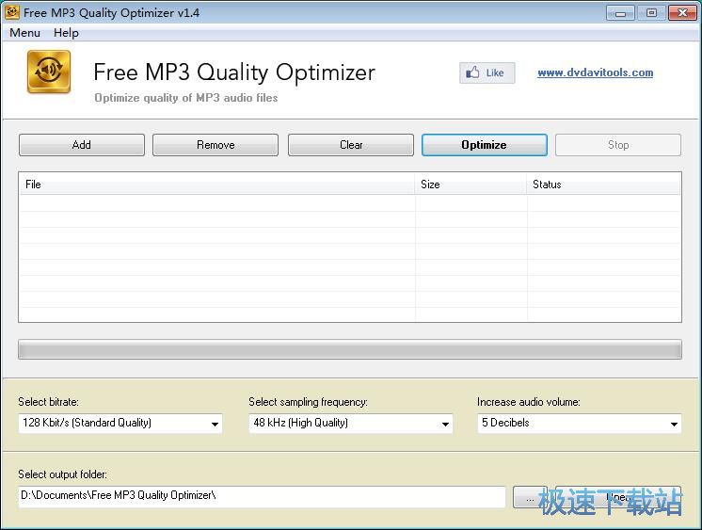
Task: Click the output folder path field
Action: (262, 495)
